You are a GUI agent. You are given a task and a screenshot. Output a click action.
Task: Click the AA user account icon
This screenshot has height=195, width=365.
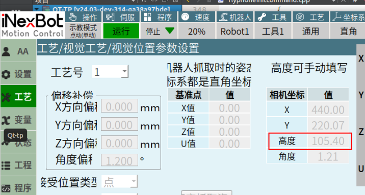tap(18, 51)
